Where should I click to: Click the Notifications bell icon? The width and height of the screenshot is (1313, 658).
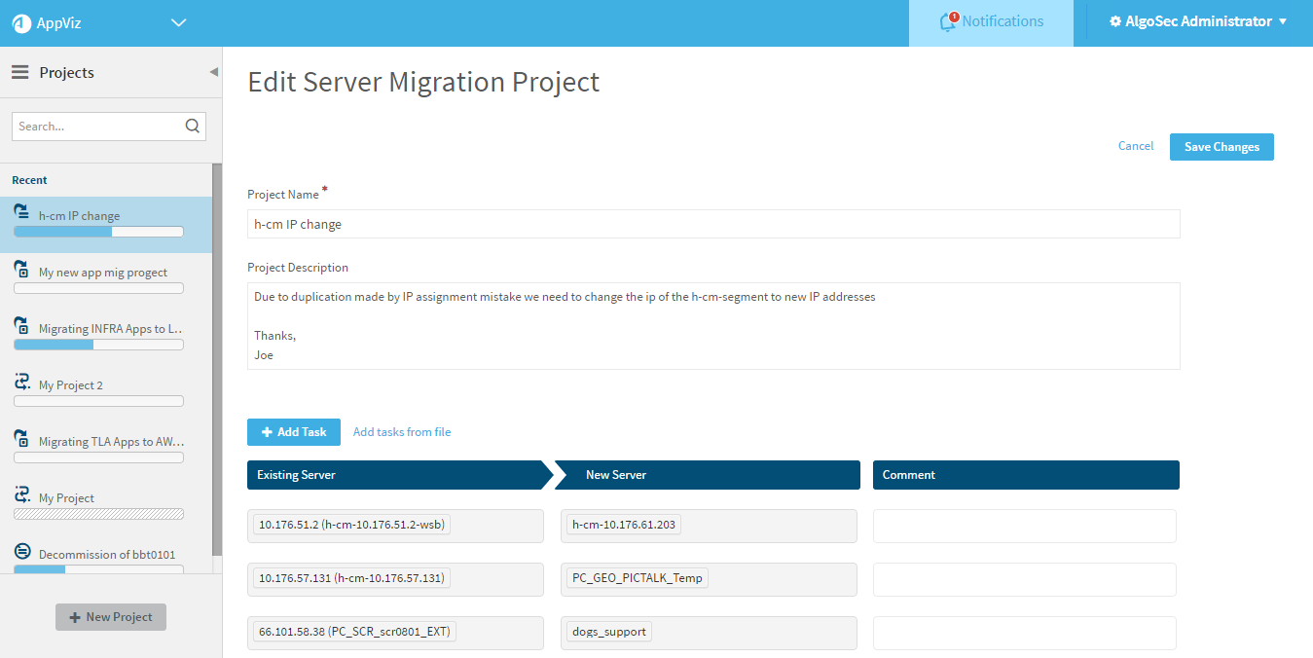[948, 21]
